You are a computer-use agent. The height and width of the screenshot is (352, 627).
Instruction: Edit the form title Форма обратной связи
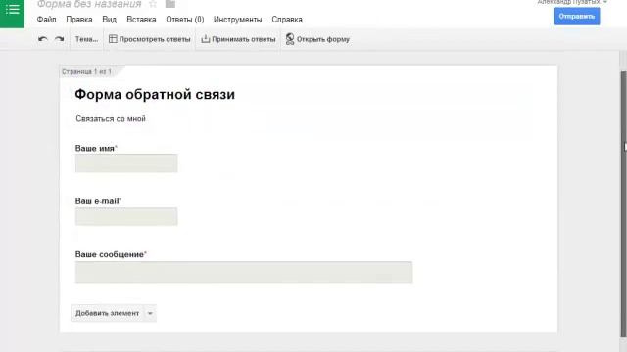coord(155,95)
